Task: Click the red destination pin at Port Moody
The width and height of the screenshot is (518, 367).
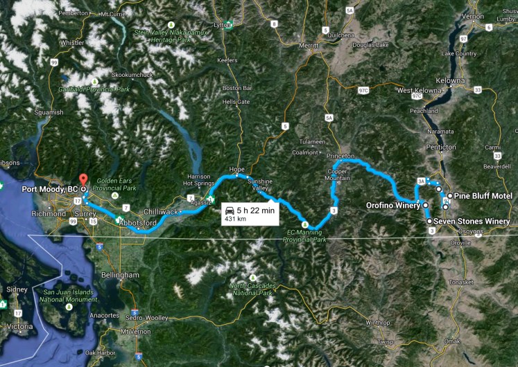Action: click(84, 180)
